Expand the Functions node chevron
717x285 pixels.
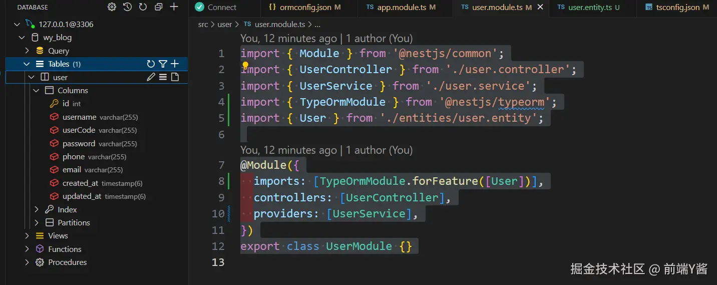click(27, 249)
